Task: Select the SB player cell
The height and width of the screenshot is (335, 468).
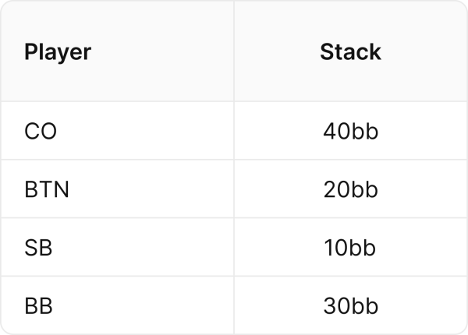Action: tap(39, 248)
